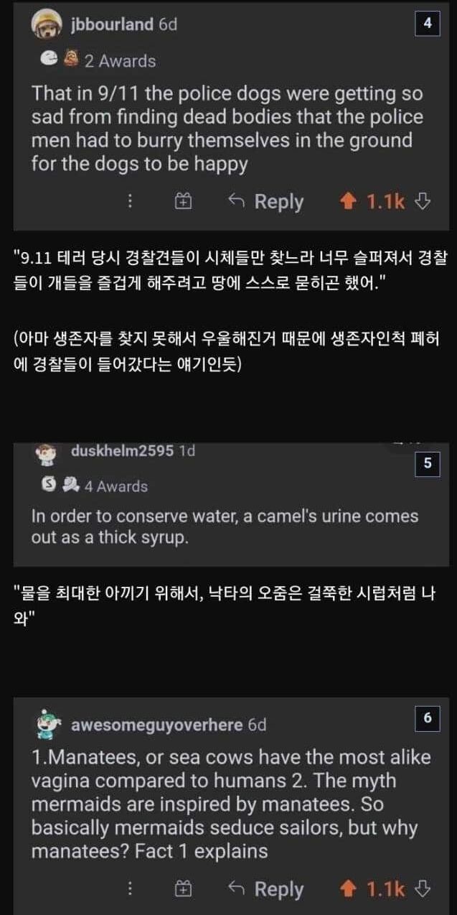This screenshot has height=915, width=457.
Task: Open three-dot menu on awesomeguyoverhere's comment
Action: (130, 889)
